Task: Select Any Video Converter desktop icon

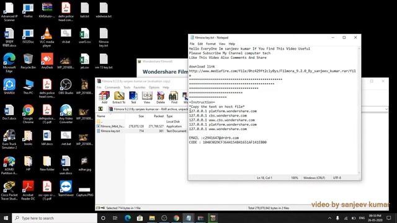Action: click(x=66, y=114)
